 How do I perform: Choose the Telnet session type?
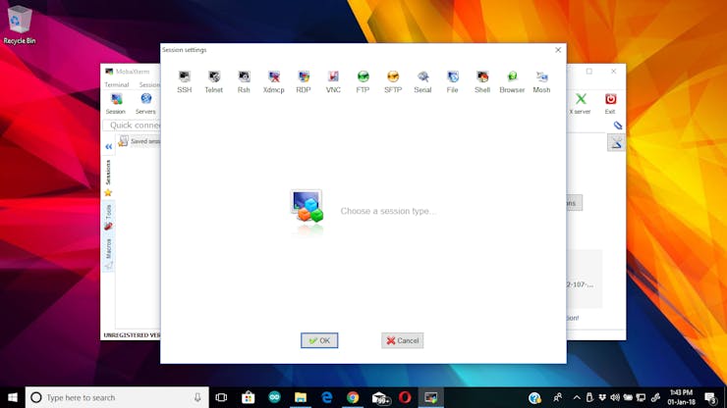point(214,81)
